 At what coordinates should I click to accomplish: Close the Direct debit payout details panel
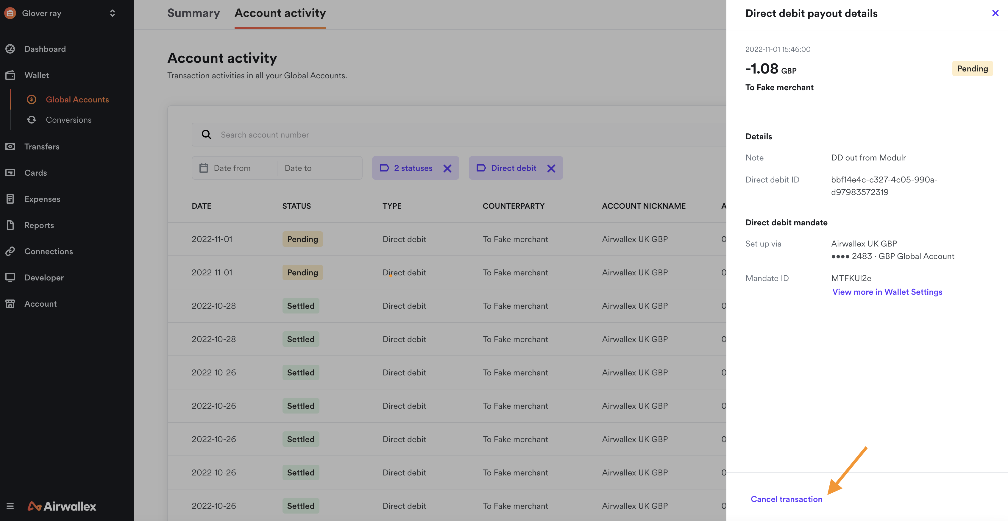click(995, 13)
